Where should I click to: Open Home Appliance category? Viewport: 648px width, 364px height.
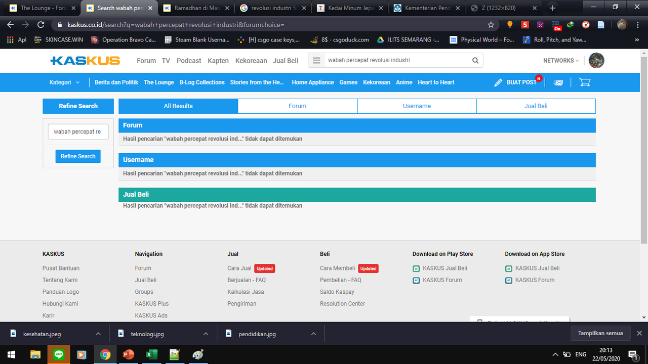click(313, 82)
